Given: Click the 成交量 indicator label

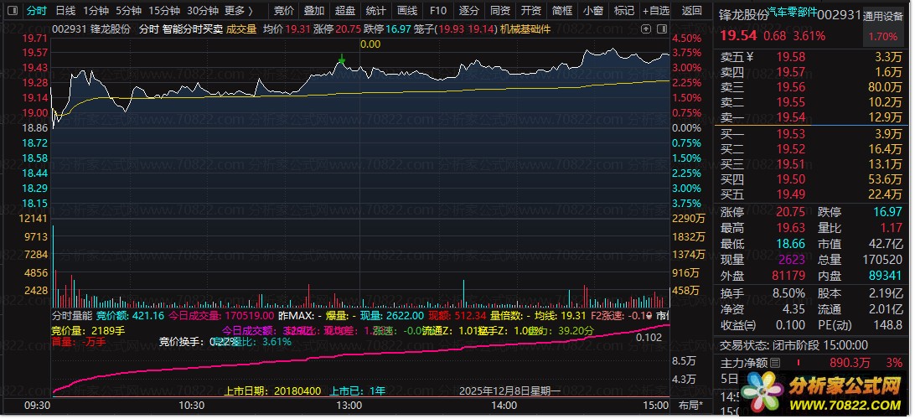Looking at the screenshot, I should pyautogui.click(x=241, y=28).
